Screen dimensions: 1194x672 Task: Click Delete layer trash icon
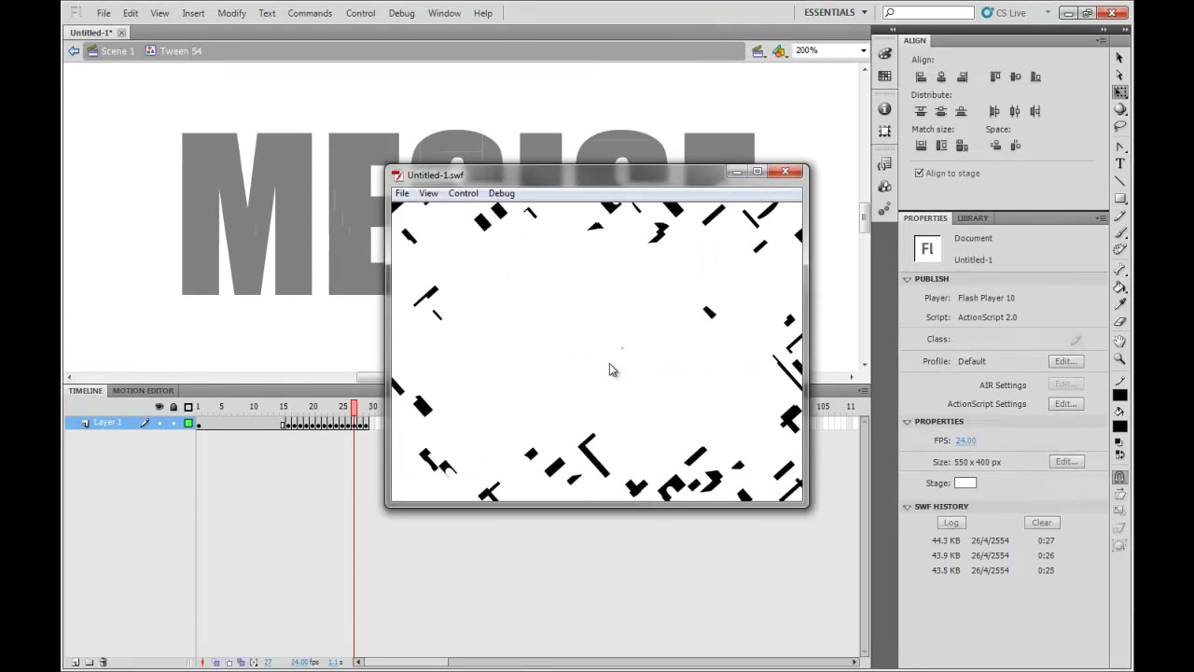103,662
